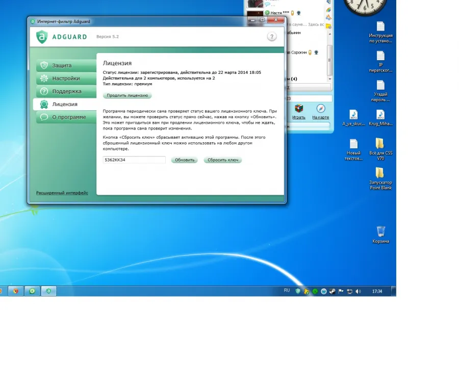The height and width of the screenshot is (367, 459).
Task: Open the Расширенный интерфейс link
Action: [62, 193]
